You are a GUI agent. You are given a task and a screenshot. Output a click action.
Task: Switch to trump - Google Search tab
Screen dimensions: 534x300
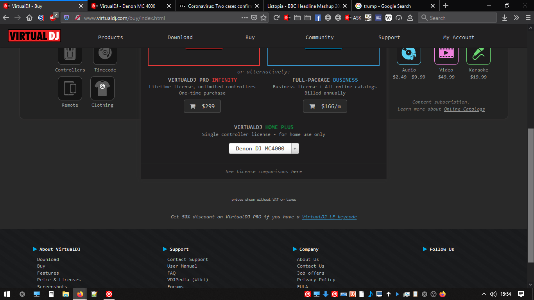click(x=395, y=6)
